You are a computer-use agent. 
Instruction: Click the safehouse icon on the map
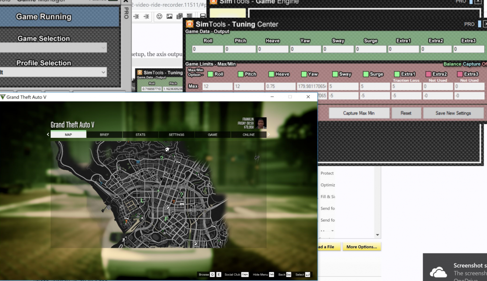tap(167, 149)
